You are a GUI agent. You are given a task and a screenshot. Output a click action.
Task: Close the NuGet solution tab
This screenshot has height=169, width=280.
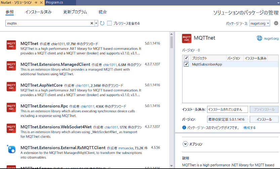(41, 2)
